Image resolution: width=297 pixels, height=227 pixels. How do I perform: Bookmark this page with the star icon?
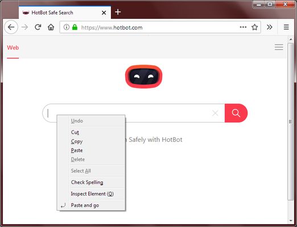tap(254, 27)
